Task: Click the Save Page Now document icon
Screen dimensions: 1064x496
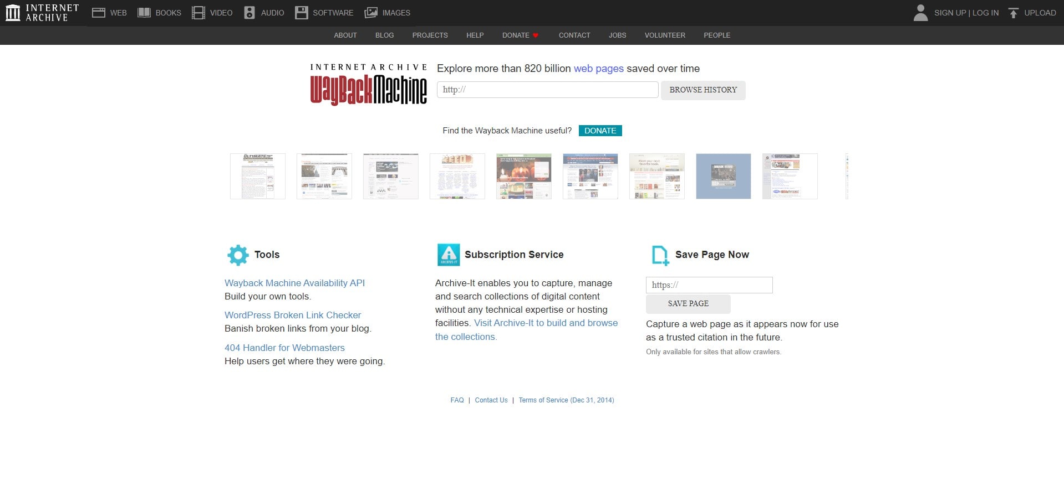Action: [x=660, y=255]
